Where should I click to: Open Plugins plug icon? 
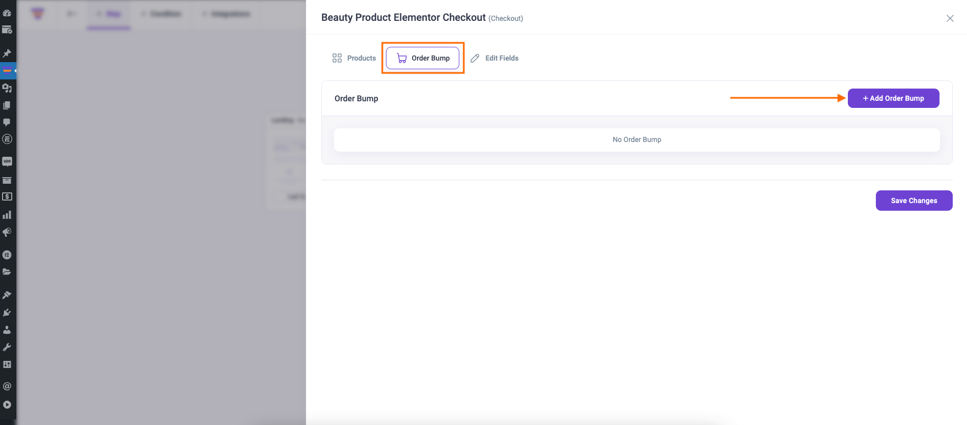click(7, 313)
